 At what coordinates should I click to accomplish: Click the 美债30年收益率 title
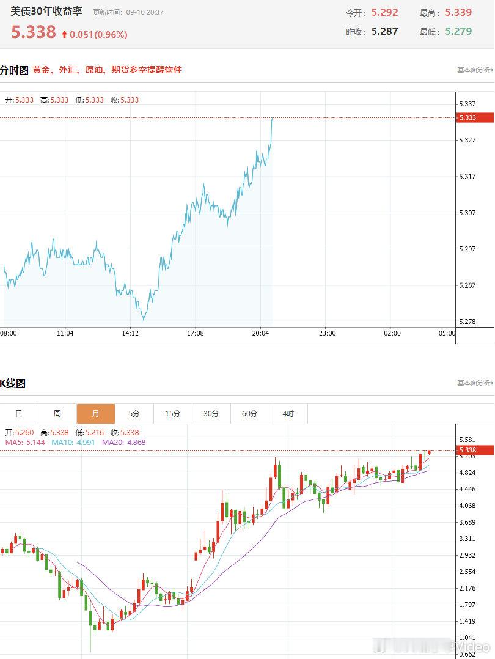(46, 12)
